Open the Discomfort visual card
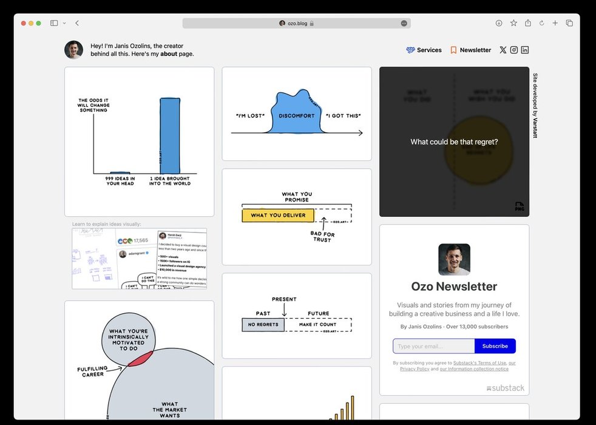596x425 pixels. coord(297,114)
